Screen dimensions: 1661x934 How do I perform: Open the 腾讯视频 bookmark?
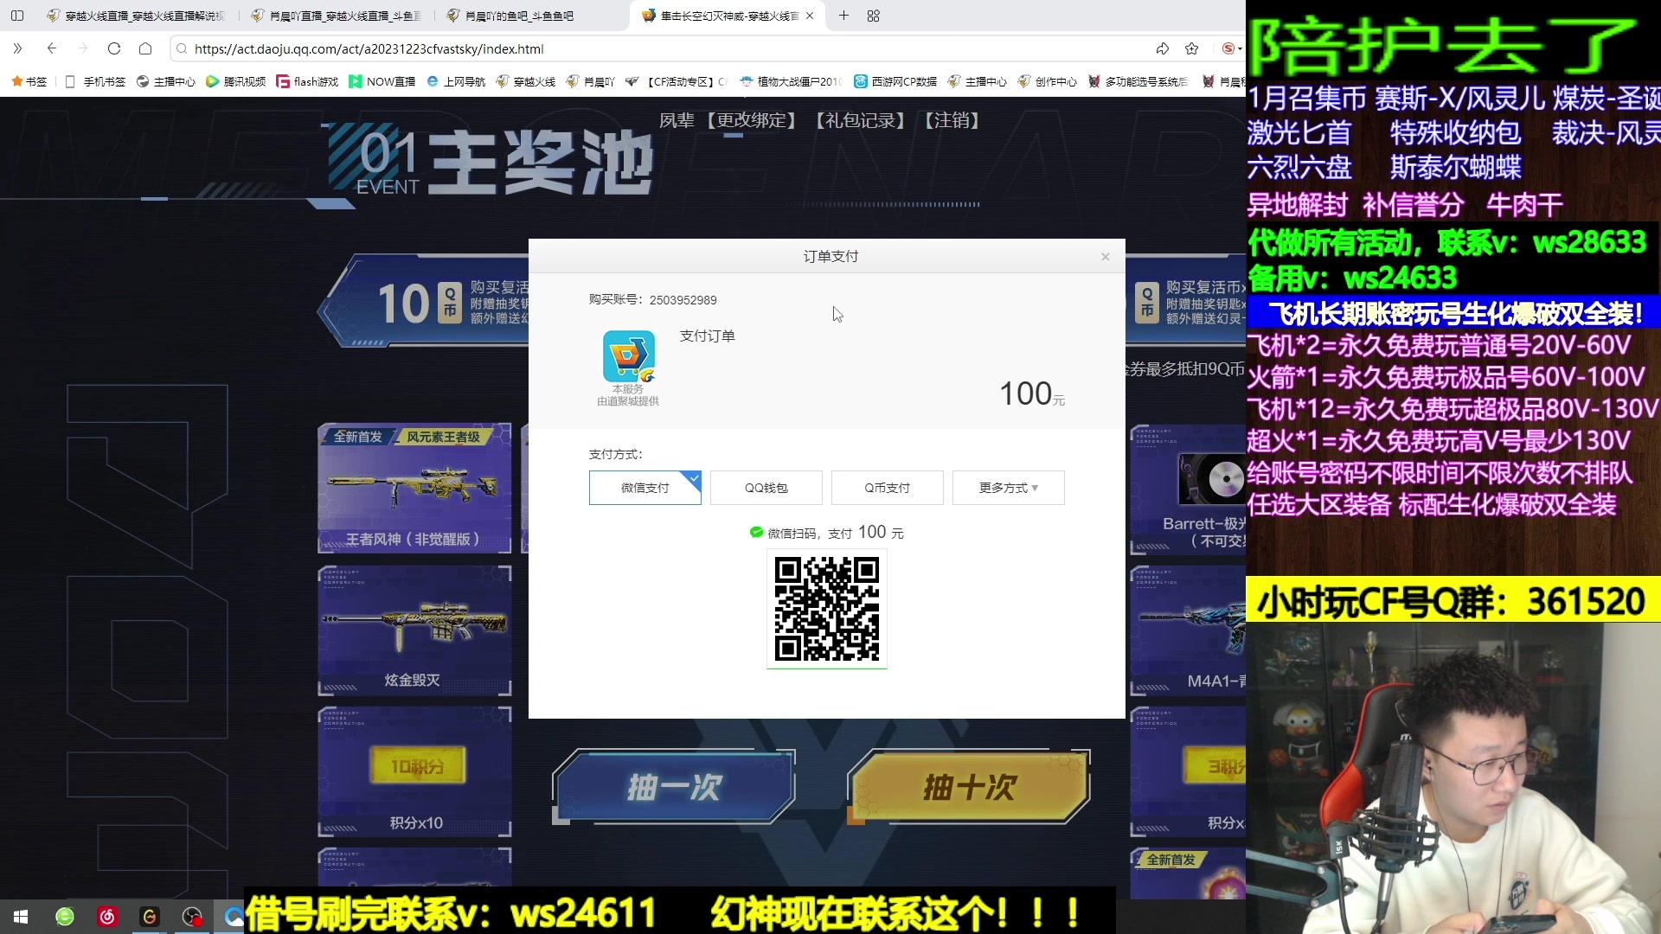(x=235, y=81)
